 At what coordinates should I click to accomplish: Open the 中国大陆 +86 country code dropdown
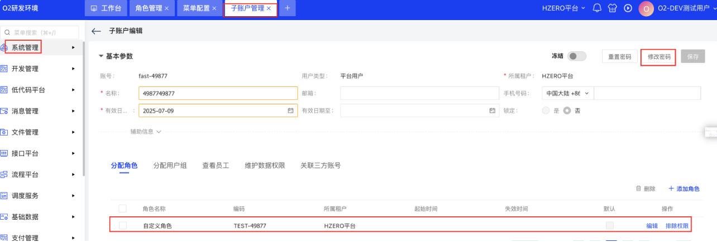pos(567,93)
